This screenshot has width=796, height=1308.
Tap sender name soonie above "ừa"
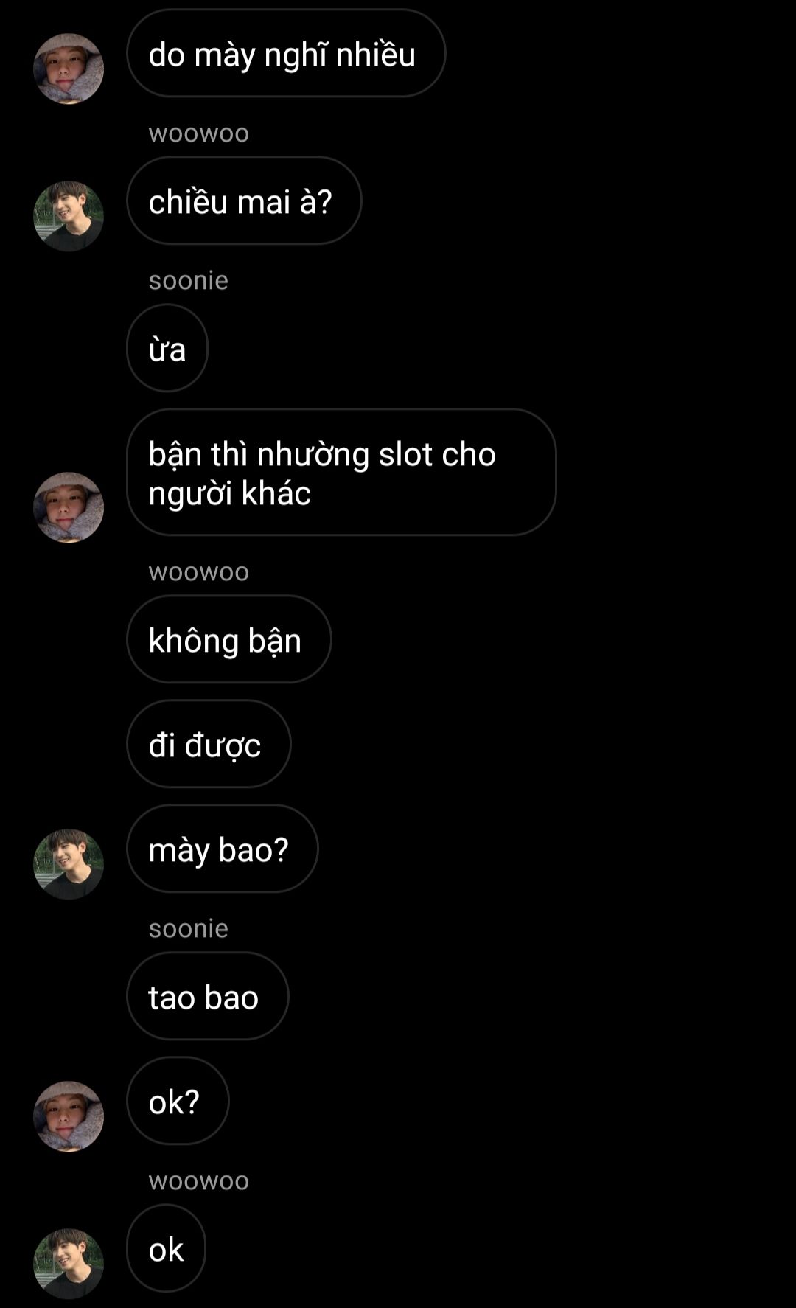(x=189, y=280)
